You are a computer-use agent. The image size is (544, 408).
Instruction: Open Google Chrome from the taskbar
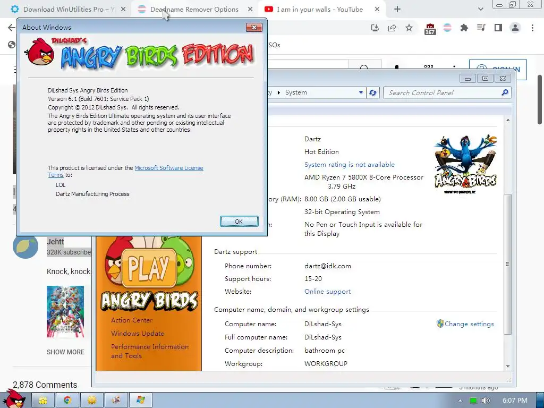click(x=67, y=401)
